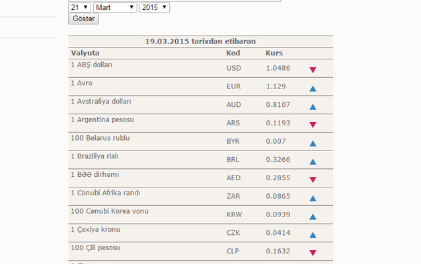Click the blue up arrow for EUR

tap(313, 88)
